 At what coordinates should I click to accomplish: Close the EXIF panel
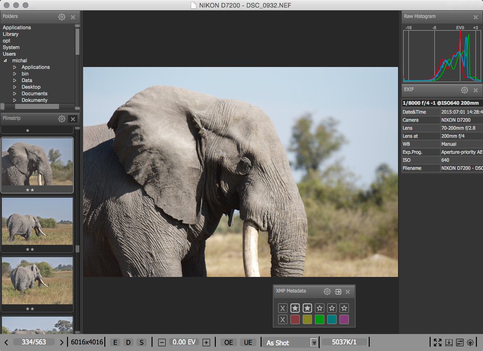click(x=475, y=90)
